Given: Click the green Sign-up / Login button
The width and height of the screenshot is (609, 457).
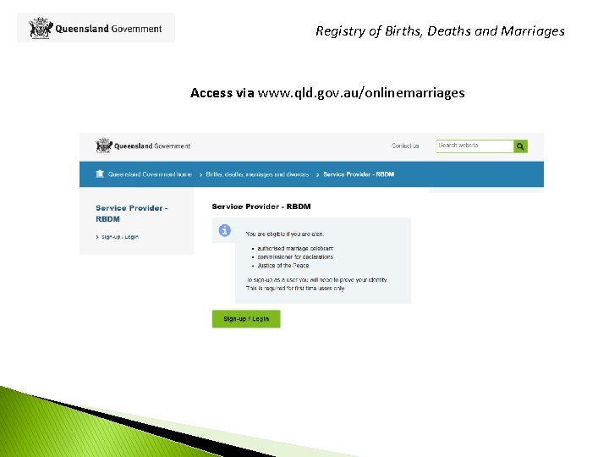Looking at the screenshot, I should pyautogui.click(x=246, y=319).
